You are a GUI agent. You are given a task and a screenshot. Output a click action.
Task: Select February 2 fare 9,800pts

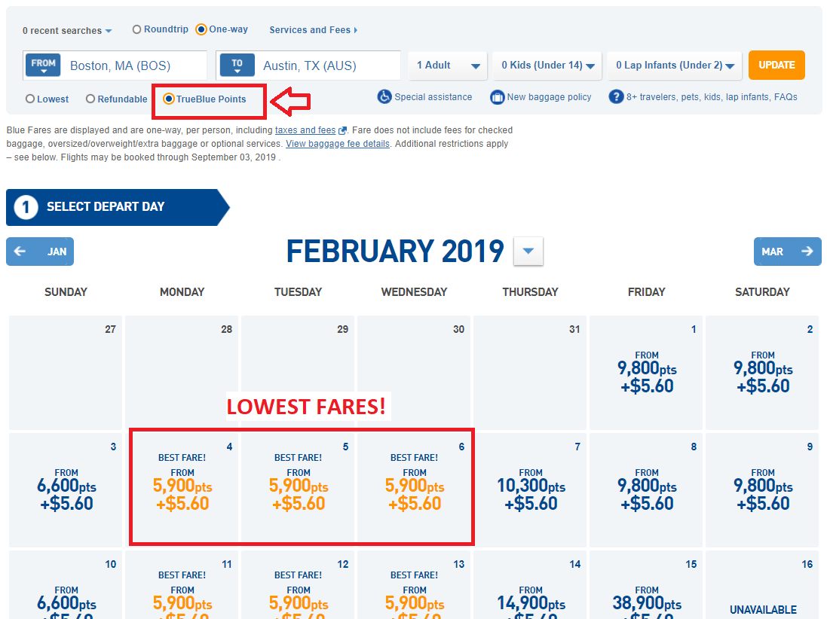[762, 373]
